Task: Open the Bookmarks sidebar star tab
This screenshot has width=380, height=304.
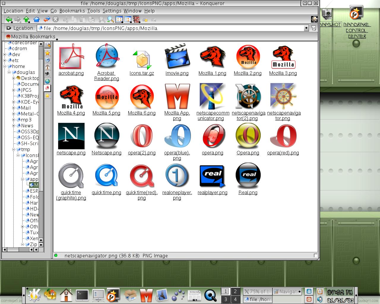Action: pyautogui.click(x=47, y=53)
